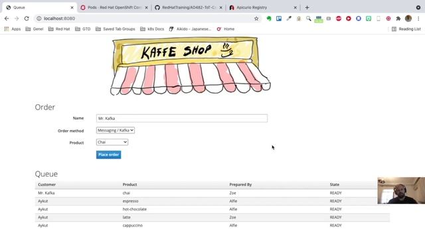
Task: Click the State column header
Action: 335,185
